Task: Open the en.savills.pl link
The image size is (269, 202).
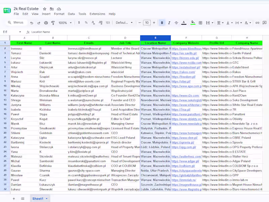Action: tap(184, 53)
